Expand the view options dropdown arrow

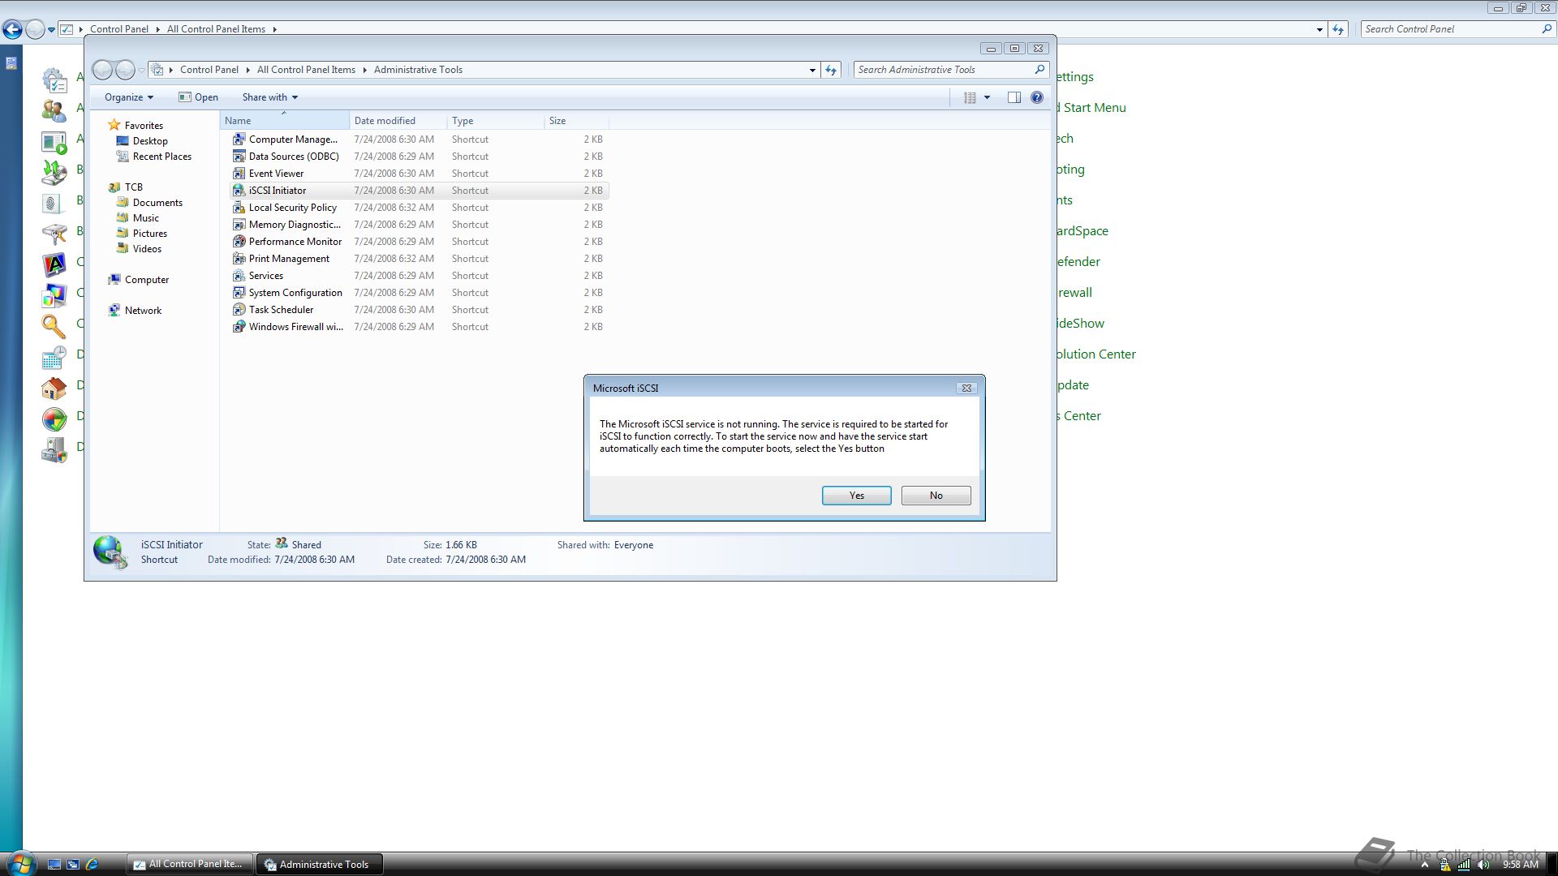(988, 97)
